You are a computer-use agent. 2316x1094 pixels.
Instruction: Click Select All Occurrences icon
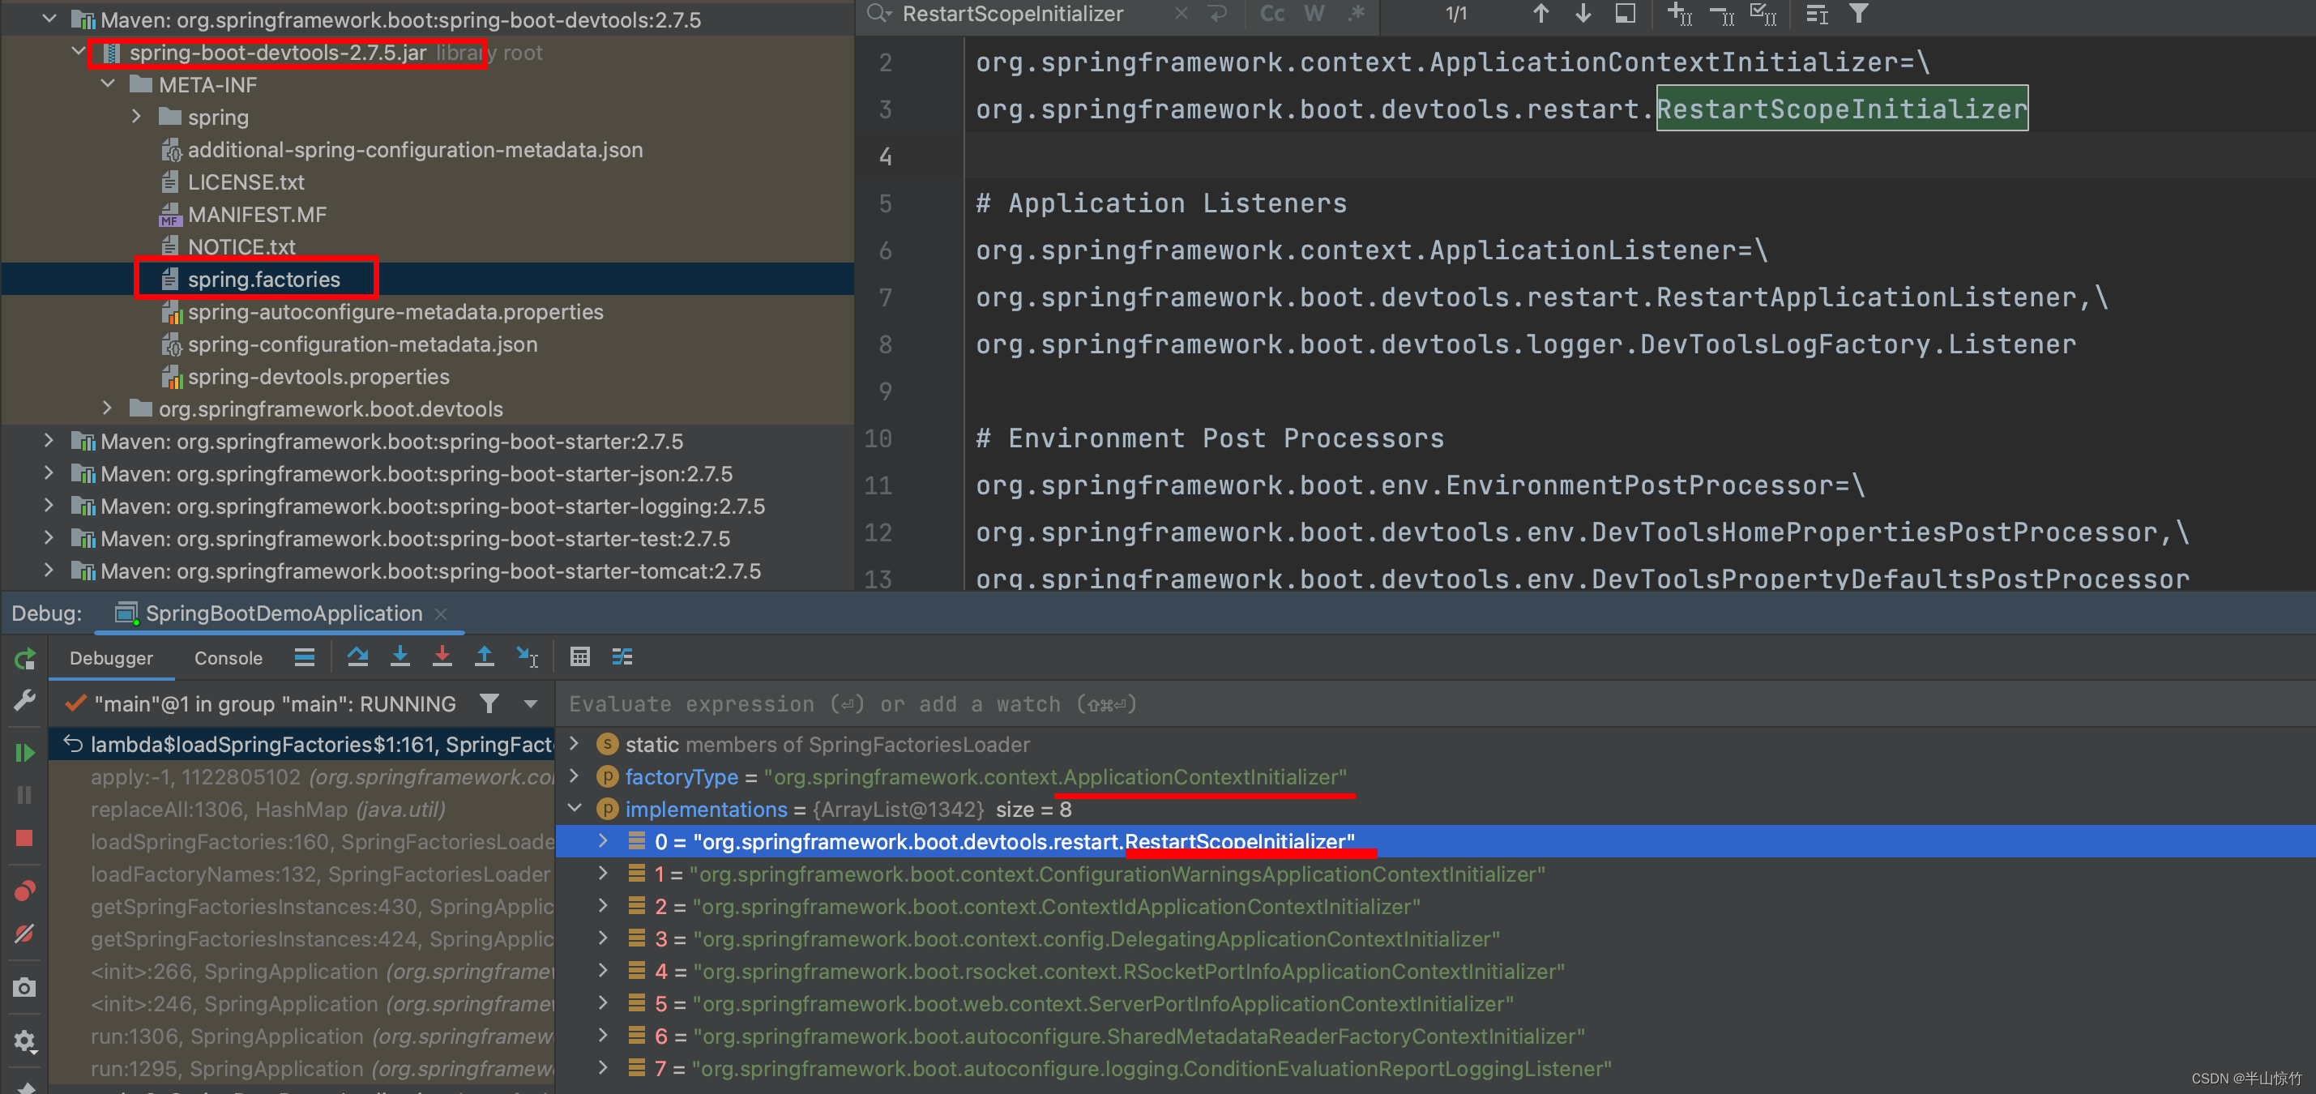coord(1763,14)
